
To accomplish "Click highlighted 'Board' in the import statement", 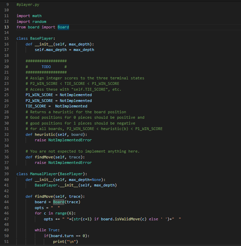I will click(63, 27).
